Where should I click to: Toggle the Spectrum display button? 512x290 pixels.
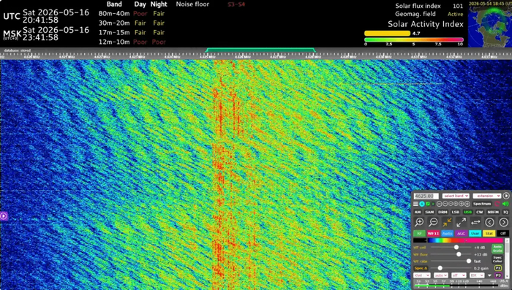[x=482, y=204]
